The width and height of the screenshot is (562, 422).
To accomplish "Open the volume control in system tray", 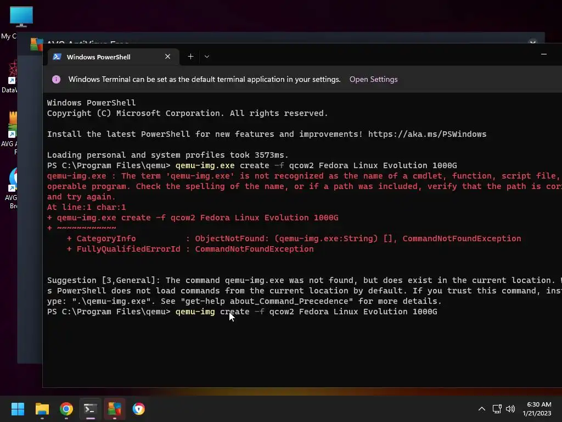I will point(510,409).
